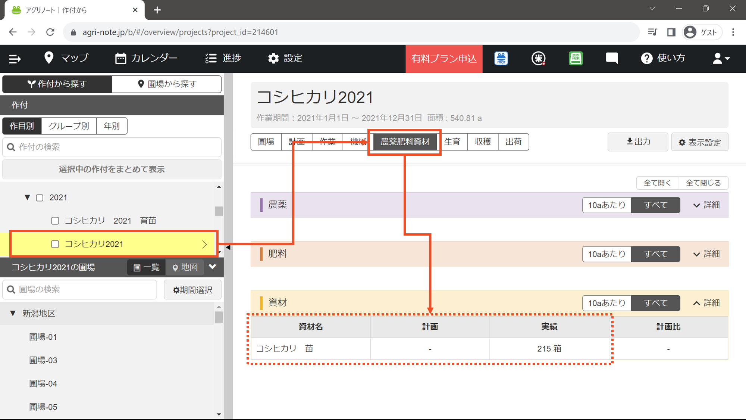Check the 2021 year checkbox
The width and height of the screenshot is (746, 420).
(40, 197)
